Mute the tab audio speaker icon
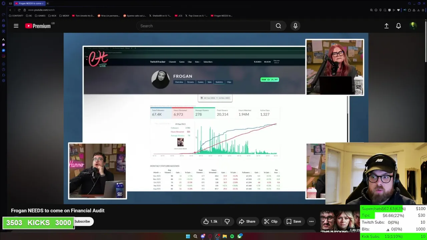Image resolution: width=427 pixels, height=240 pixels. click(405, 10)
